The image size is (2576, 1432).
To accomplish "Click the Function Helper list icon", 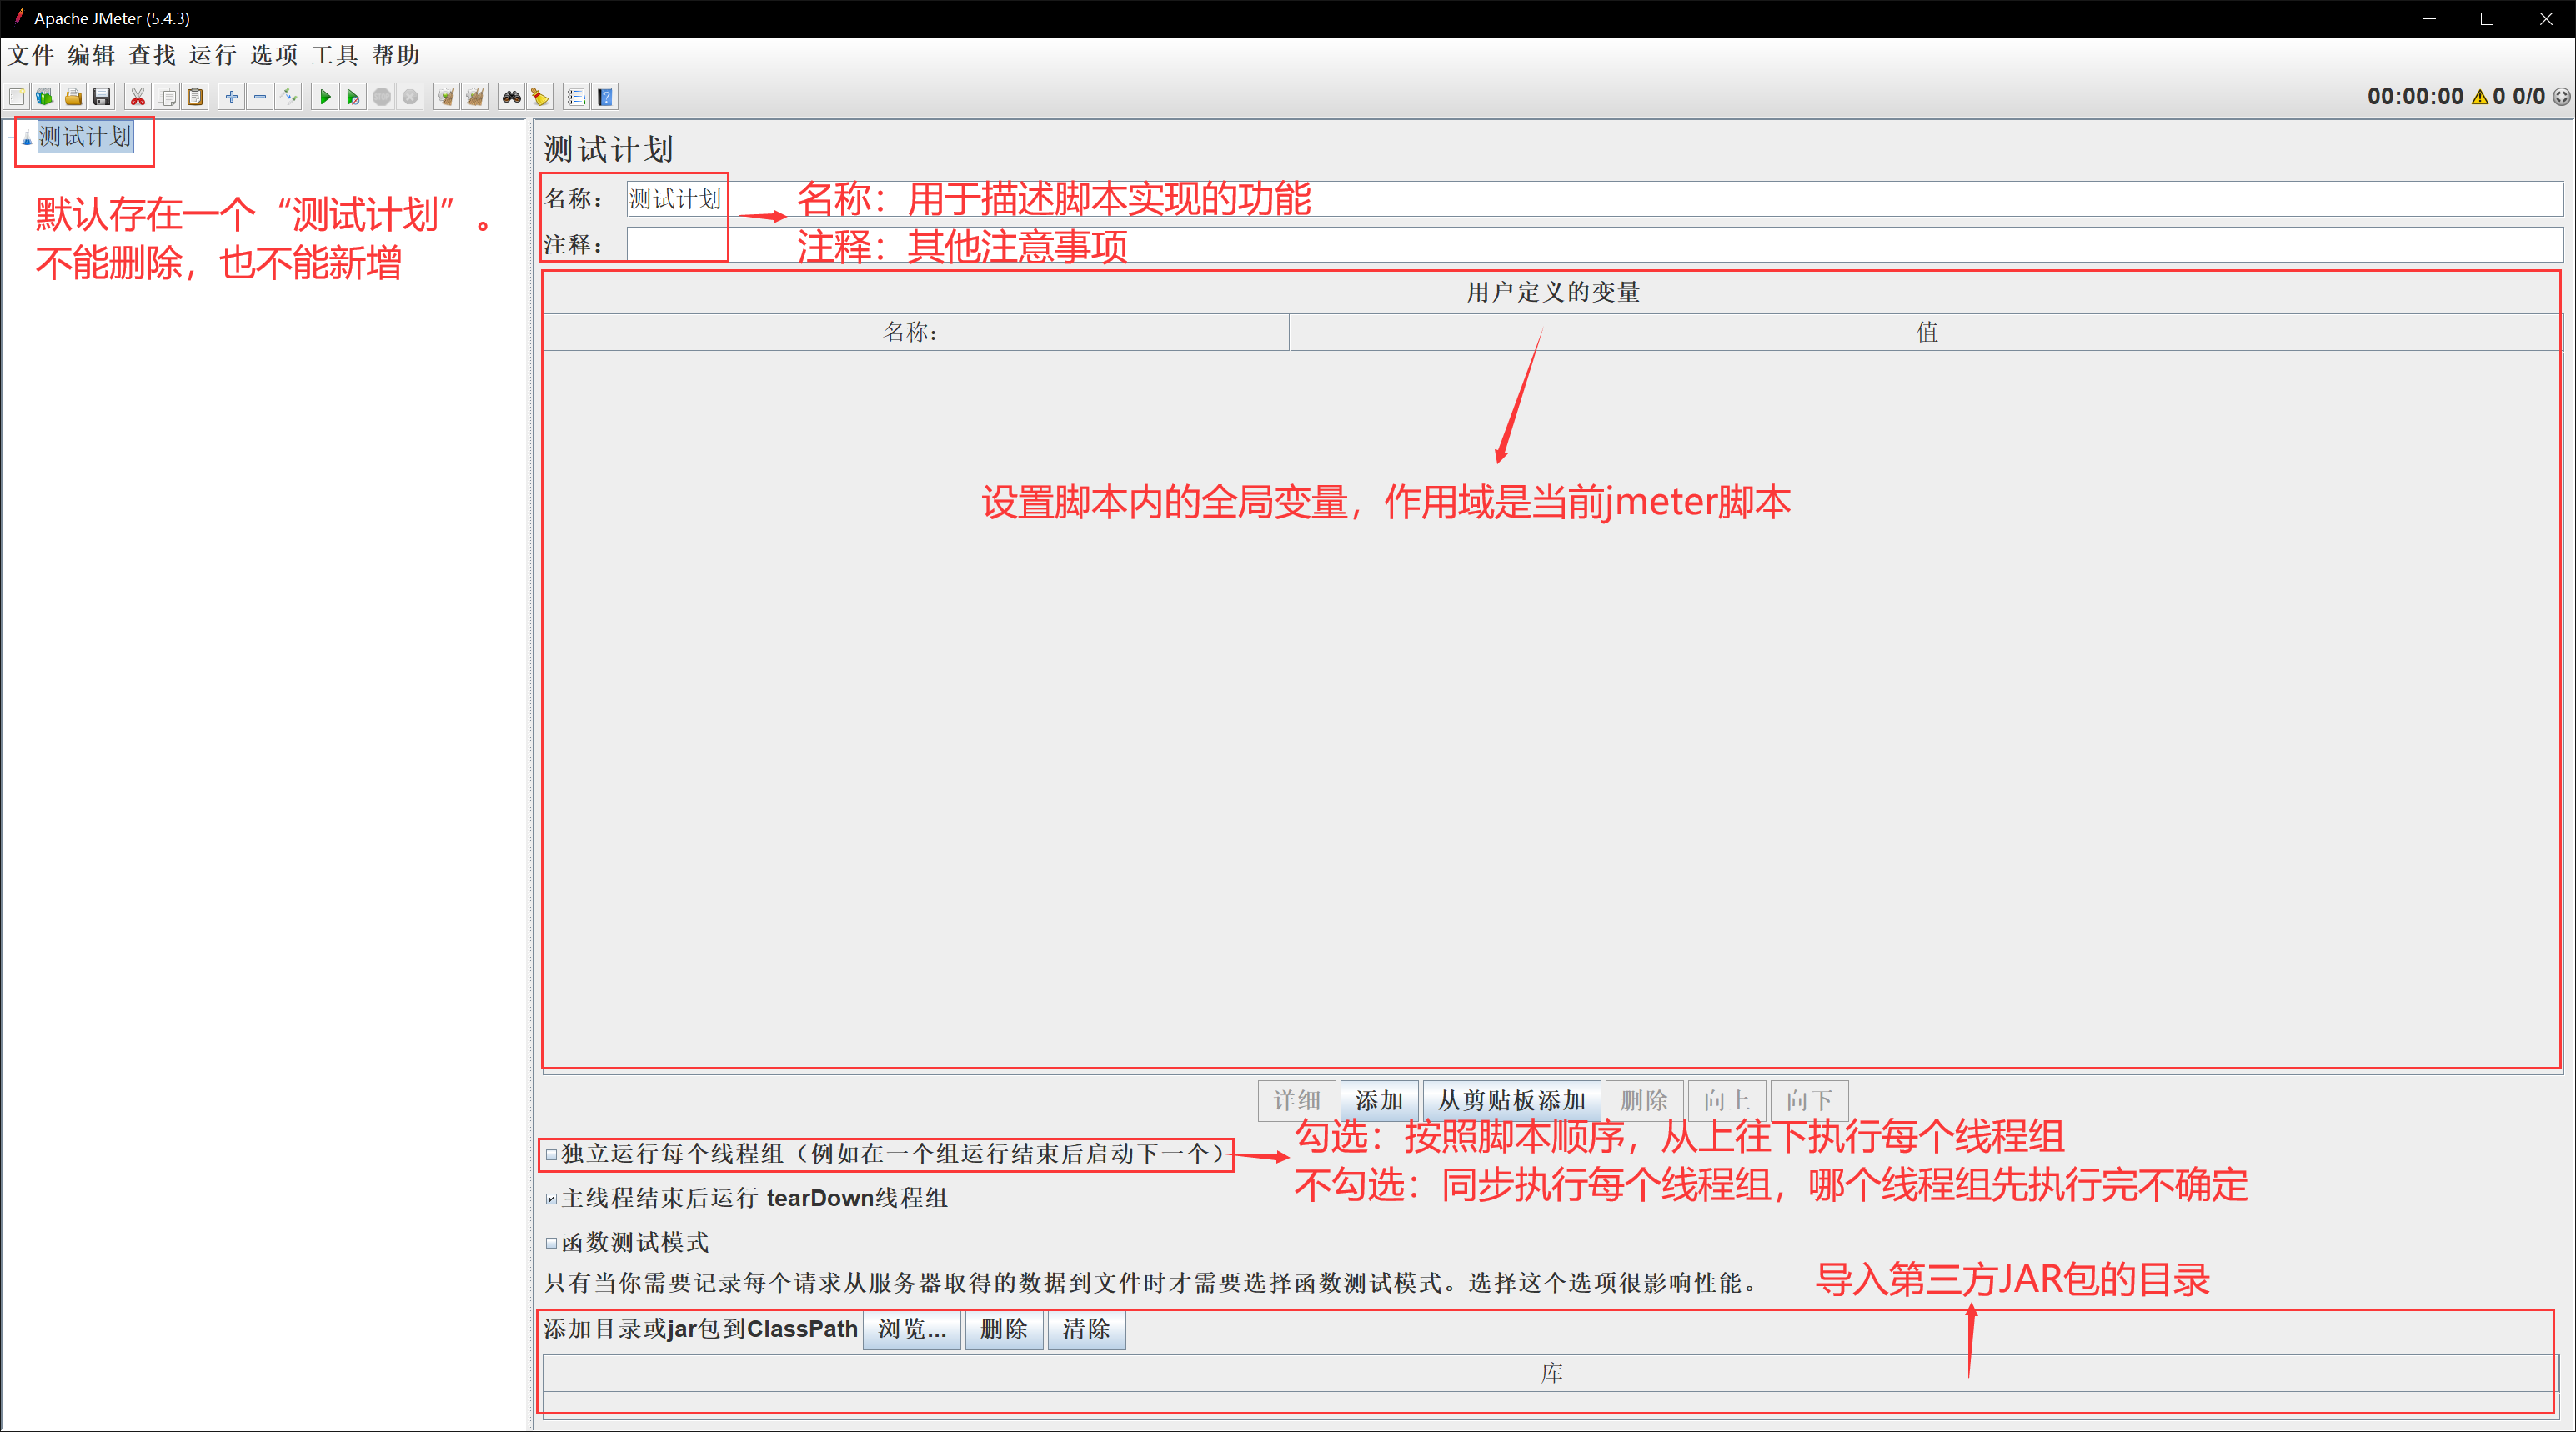I will (575, 97).
